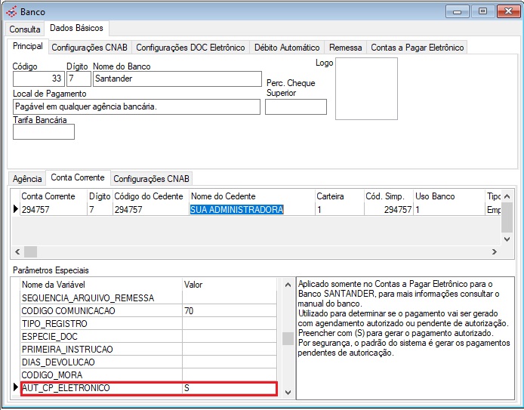Click the Nome do Banco field
The width and height of the screenshot is (524, 410).
175,79
